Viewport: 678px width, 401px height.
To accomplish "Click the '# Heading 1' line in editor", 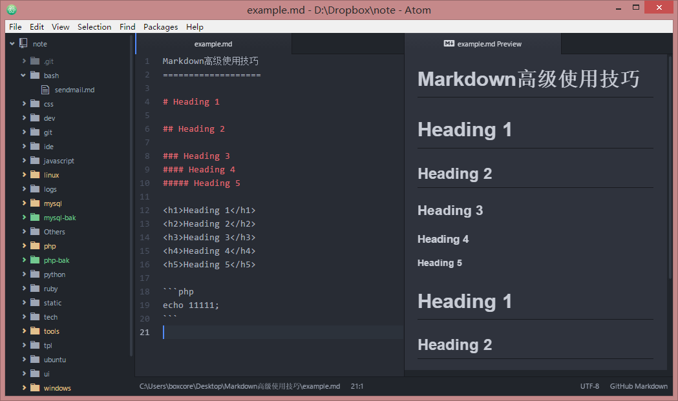I will pos(191,102).
